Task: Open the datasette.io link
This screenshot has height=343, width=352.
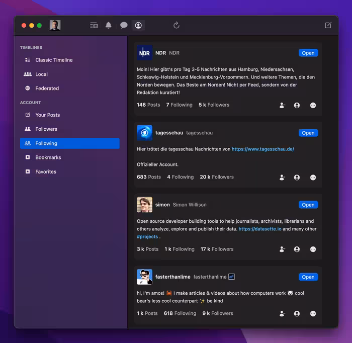Action: tap(260, 229)
